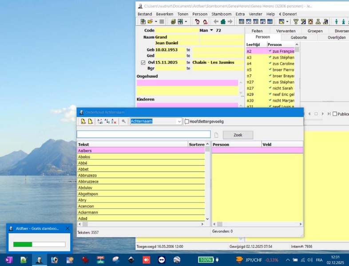Click the A-B icon with red X
The image size is (349, 266).
coord(114,121)
